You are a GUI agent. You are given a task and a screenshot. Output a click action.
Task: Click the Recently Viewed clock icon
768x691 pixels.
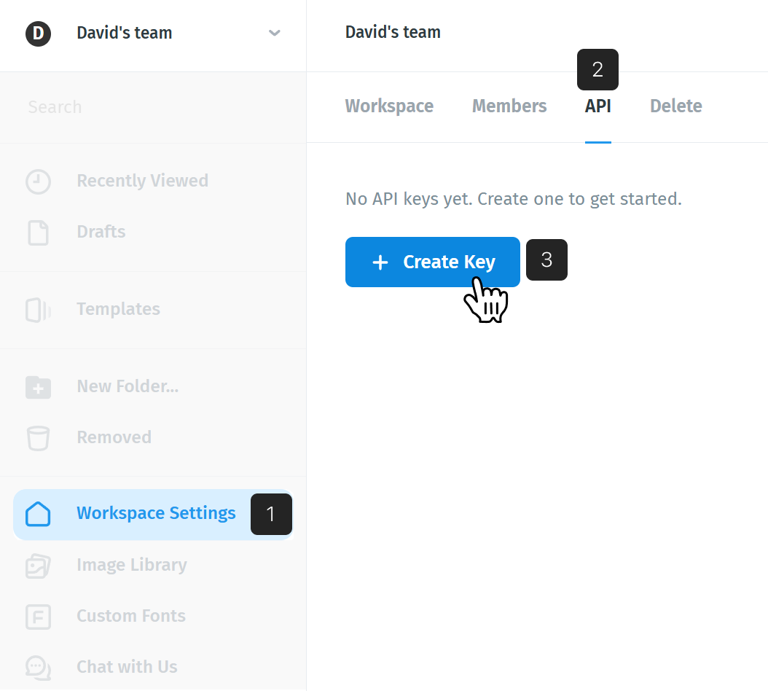(x=38, y=181)
